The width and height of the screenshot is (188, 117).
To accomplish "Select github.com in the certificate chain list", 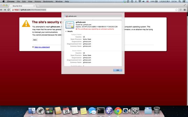I will point(93,16).
